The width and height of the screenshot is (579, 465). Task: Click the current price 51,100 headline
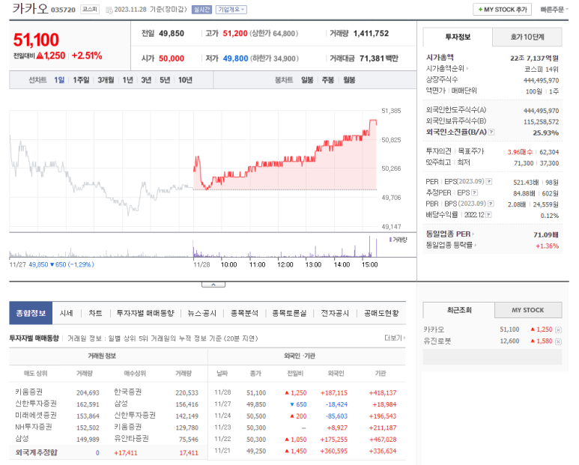36,40
